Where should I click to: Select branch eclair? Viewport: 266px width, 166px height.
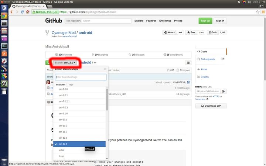pos(79,150)
